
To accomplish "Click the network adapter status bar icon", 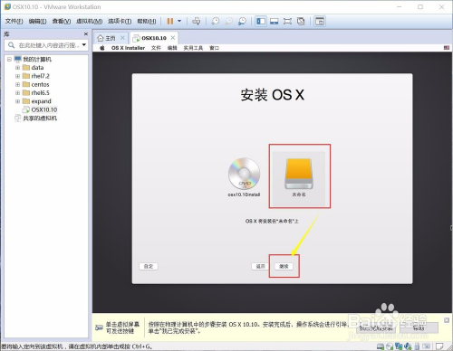I will click(x=399, y=346).
